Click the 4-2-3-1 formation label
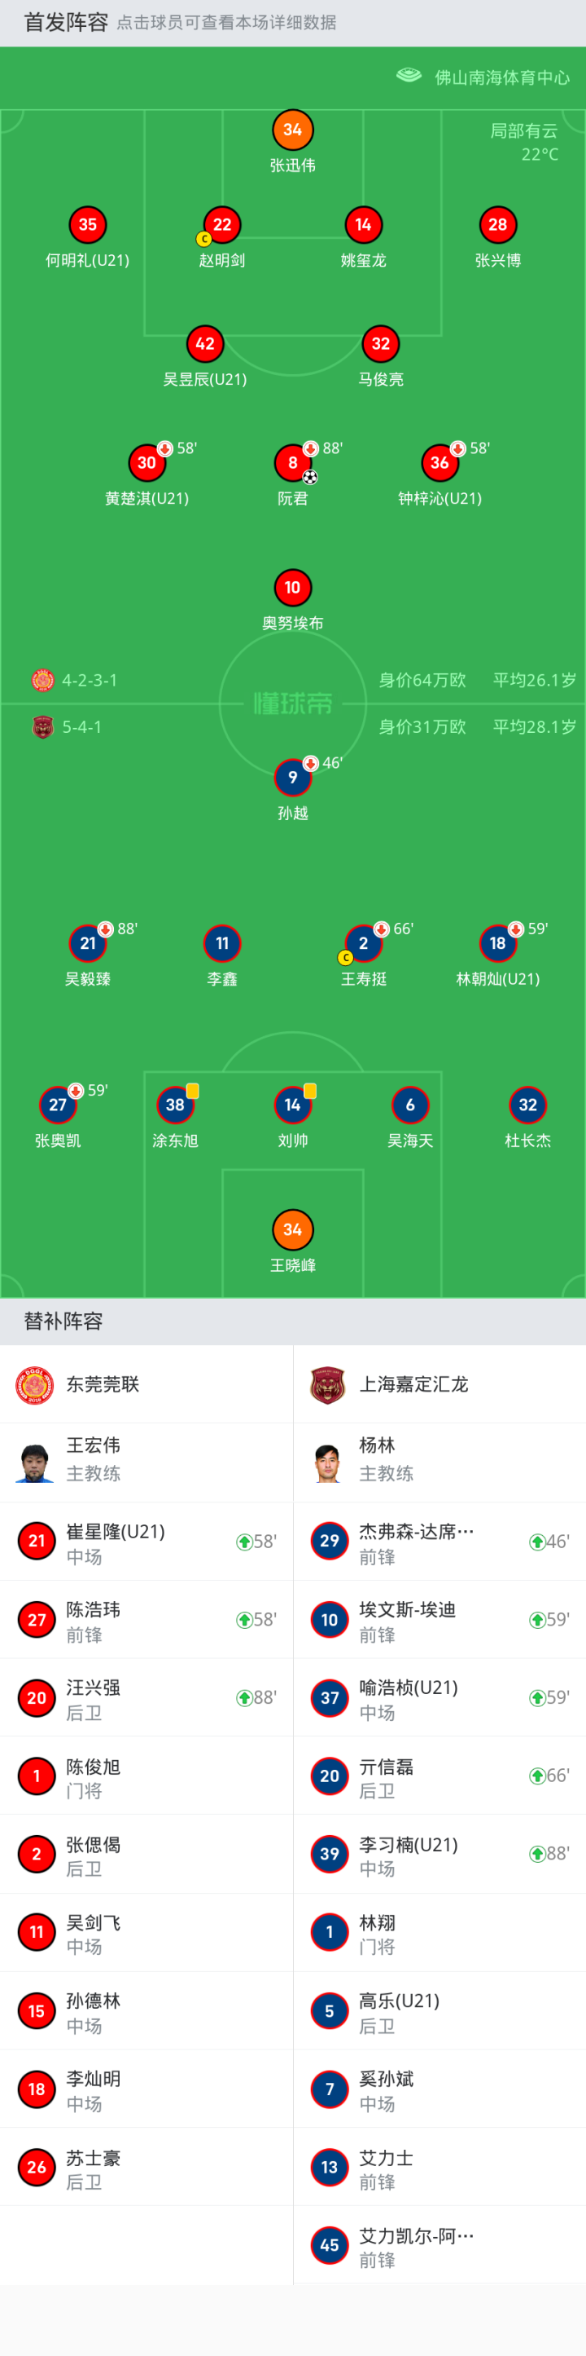The height and width of the screenshot is (2356, 586). (89, 681)
